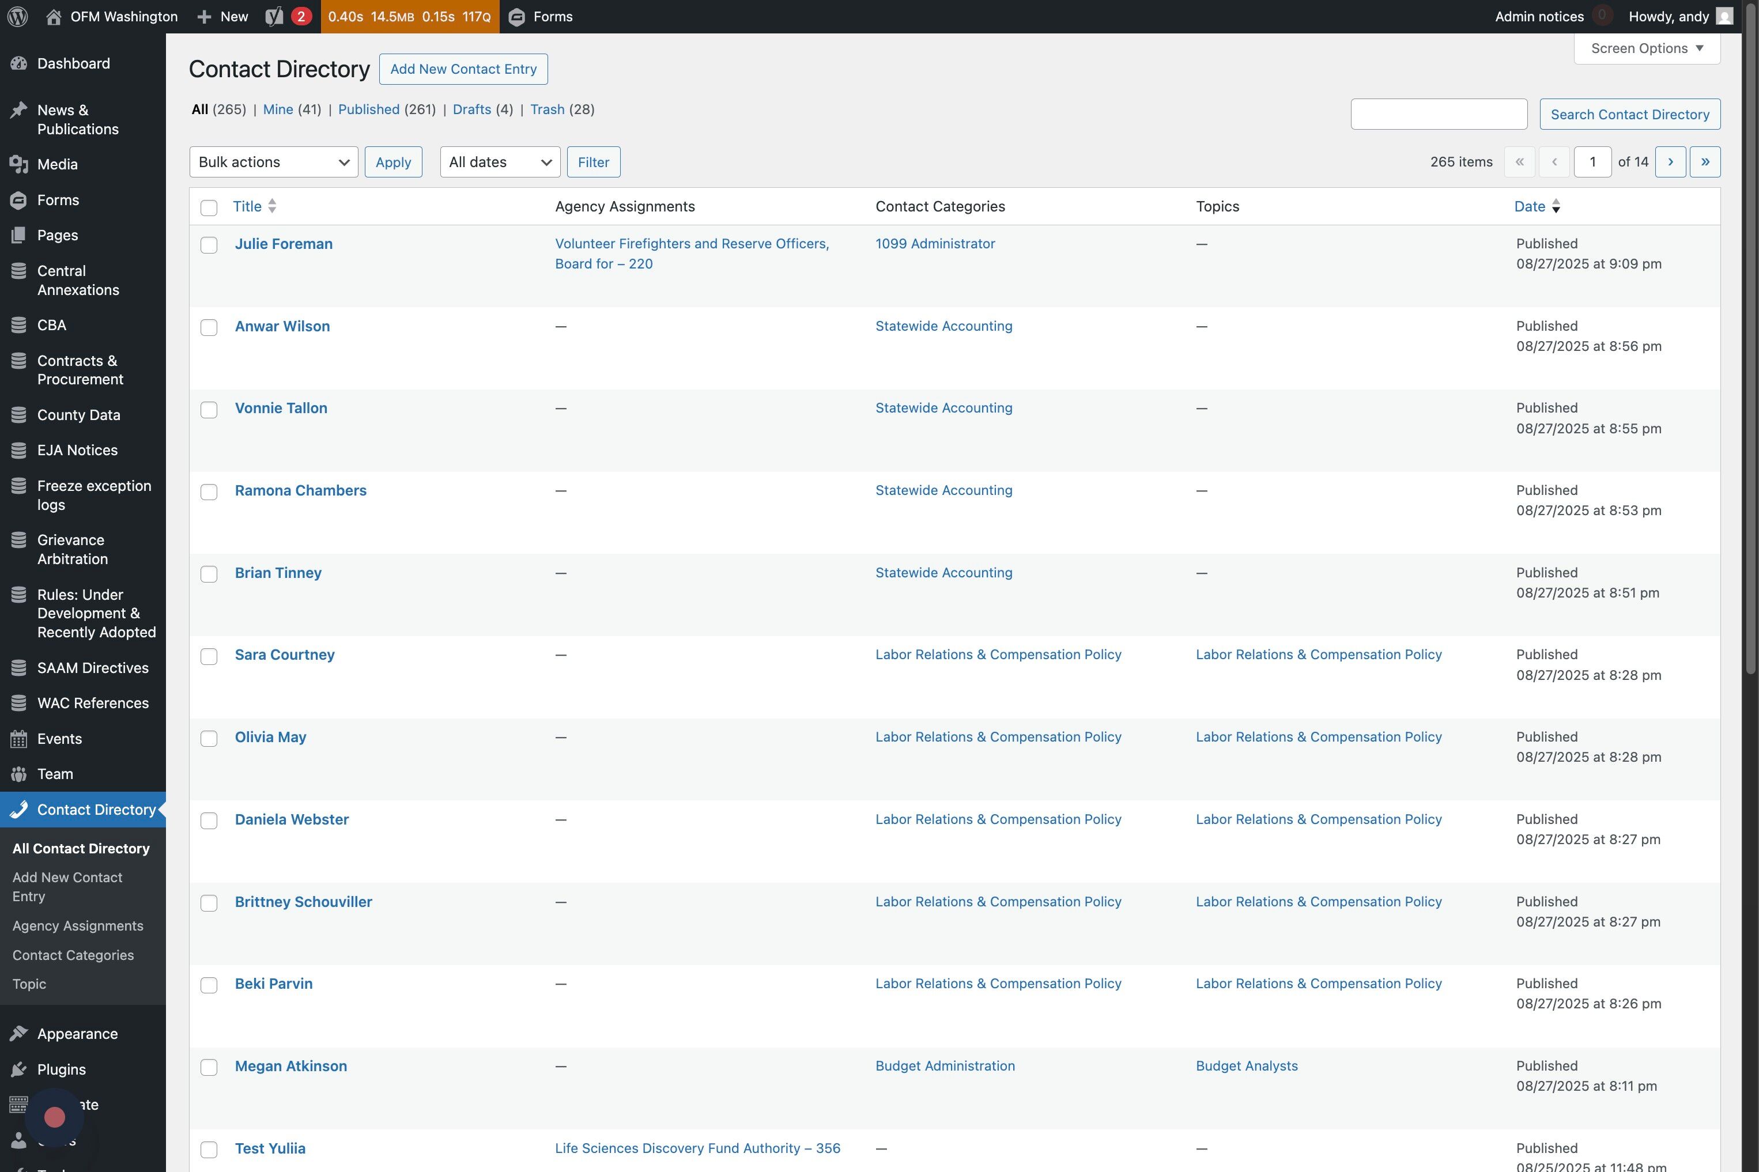This screenshot has height=1172, width=1759.
Task: Click the Media library sidebar icon
Action: (18, 164)
